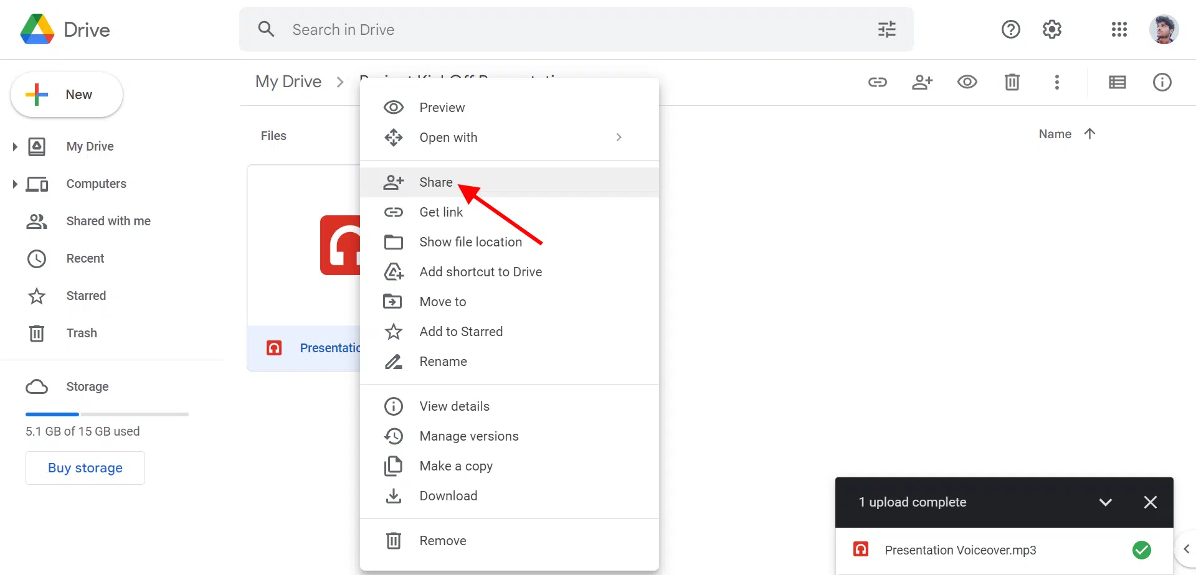Click the storage usage progress bar
Viewport: 1196px width, 575px height.
(107, 414)
